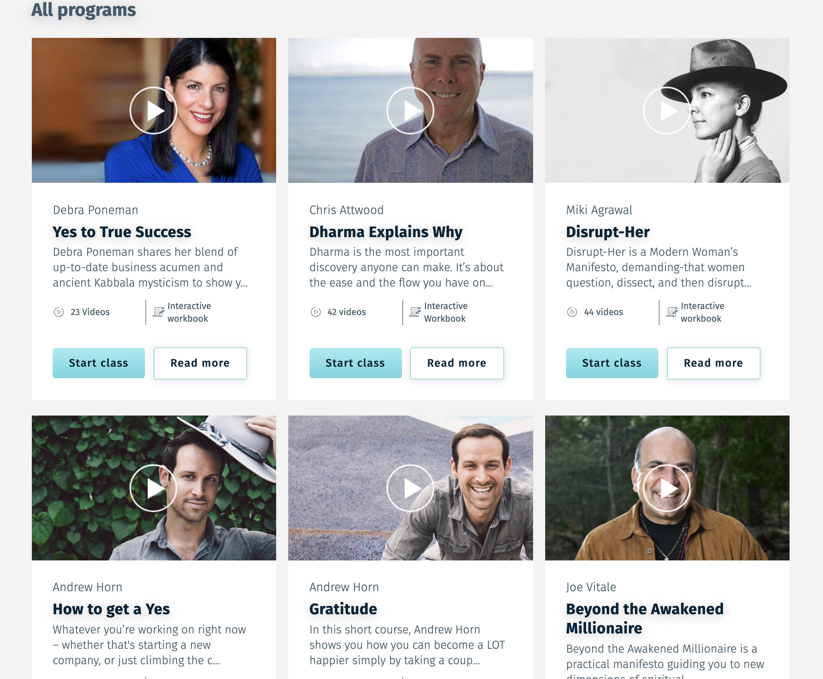Play the Disrupt-Her preview video
This screenshot has width=823, height=679.
click(x=667, y=111)
